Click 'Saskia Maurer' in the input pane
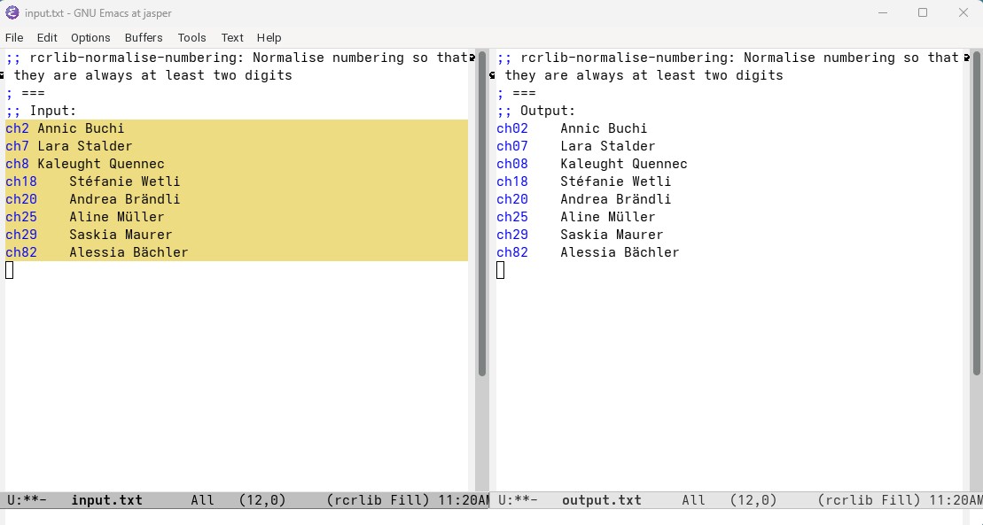This screenshot has height=525, width=983. [121, 235]
